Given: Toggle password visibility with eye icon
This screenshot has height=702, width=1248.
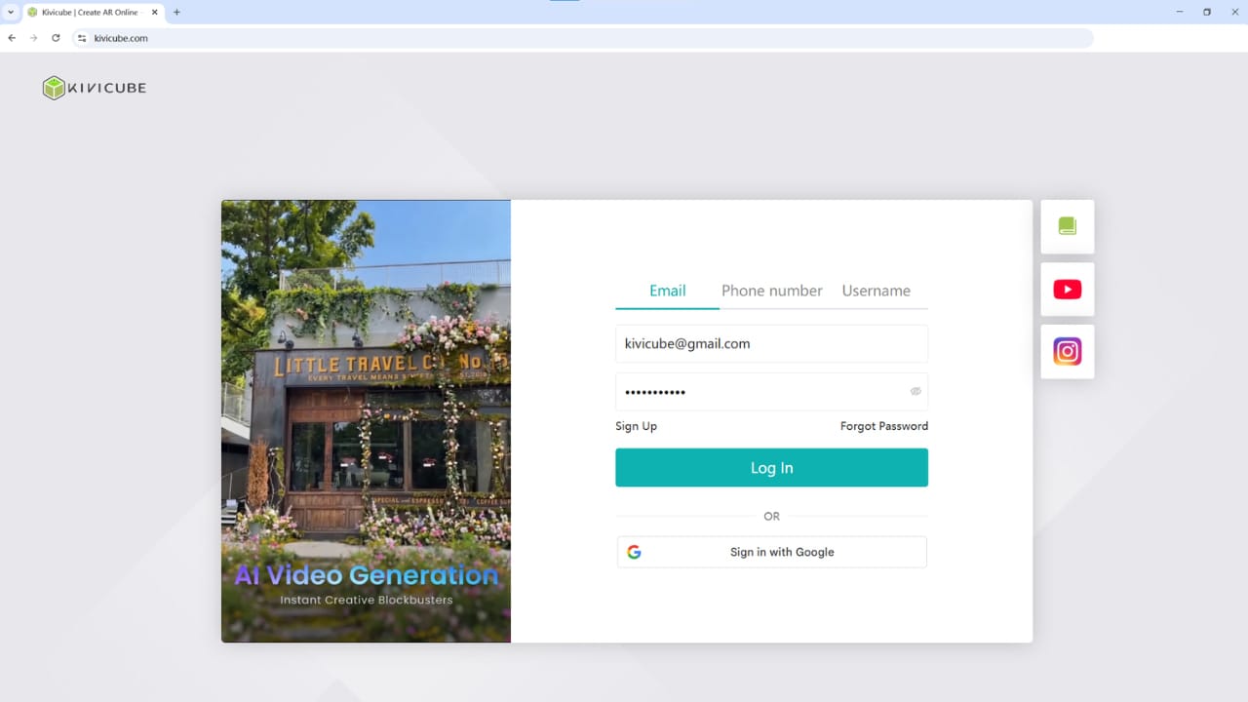Looking at the screenshot, I should click(x=915, y=391).
